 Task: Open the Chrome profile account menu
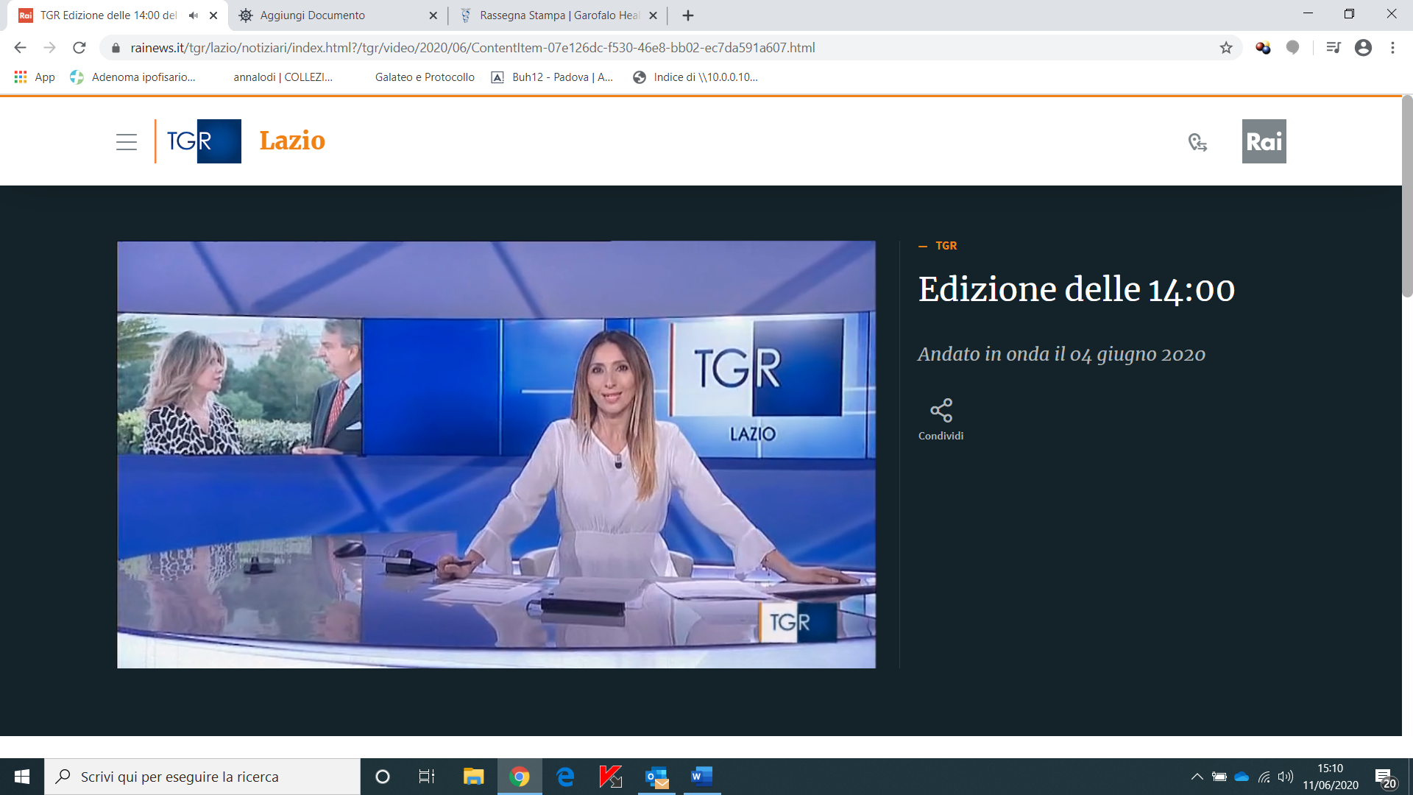pos(1363,48)
